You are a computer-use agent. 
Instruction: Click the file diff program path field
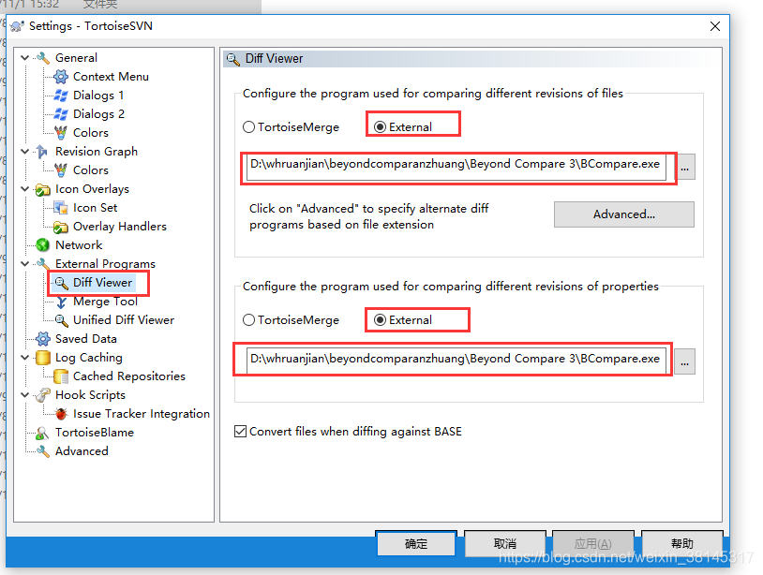coord(456,168)
